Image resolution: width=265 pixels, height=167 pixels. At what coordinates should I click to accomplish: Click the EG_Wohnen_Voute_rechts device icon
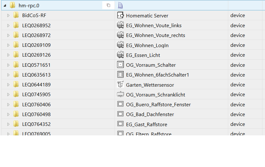click(120, 35)
